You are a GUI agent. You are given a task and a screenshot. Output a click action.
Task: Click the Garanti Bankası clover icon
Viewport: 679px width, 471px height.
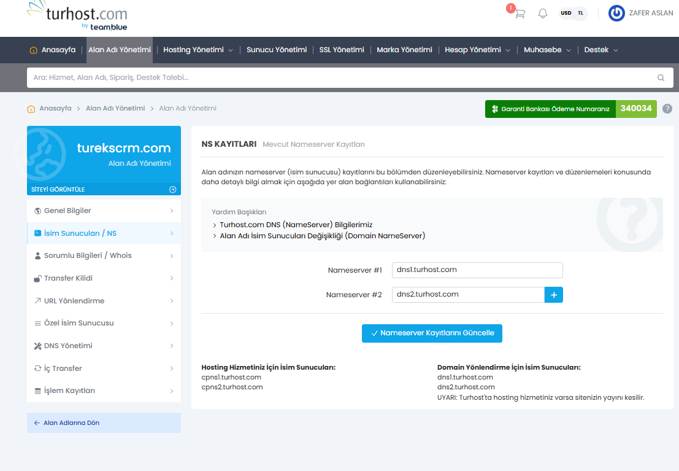(495, 109)
